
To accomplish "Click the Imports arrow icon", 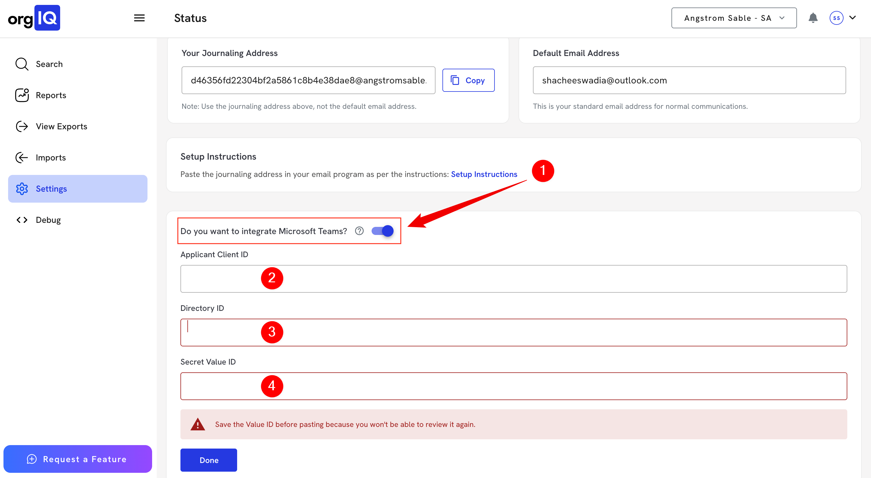I will pyautogui.click(x=22, y=157).
